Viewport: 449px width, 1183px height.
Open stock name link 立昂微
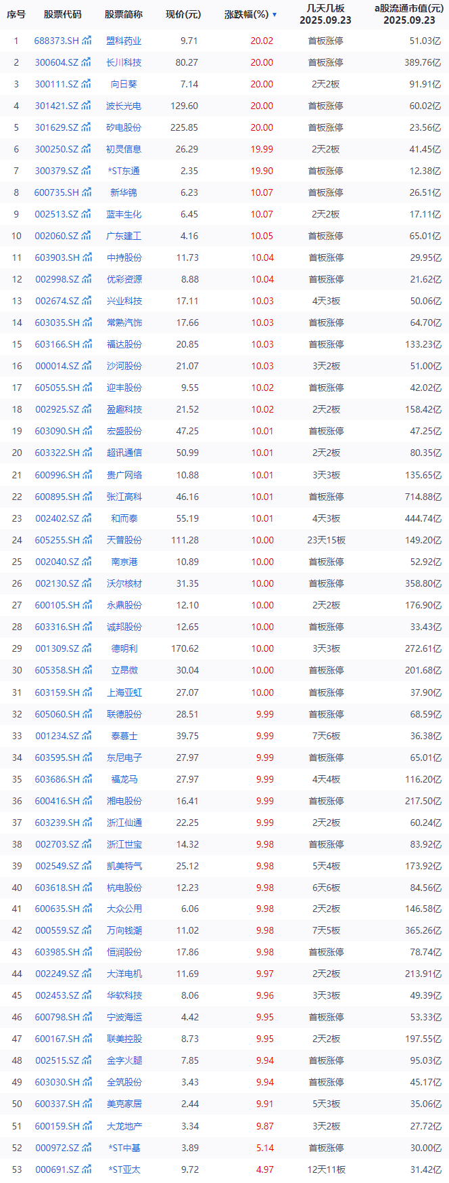pos(124,670)
